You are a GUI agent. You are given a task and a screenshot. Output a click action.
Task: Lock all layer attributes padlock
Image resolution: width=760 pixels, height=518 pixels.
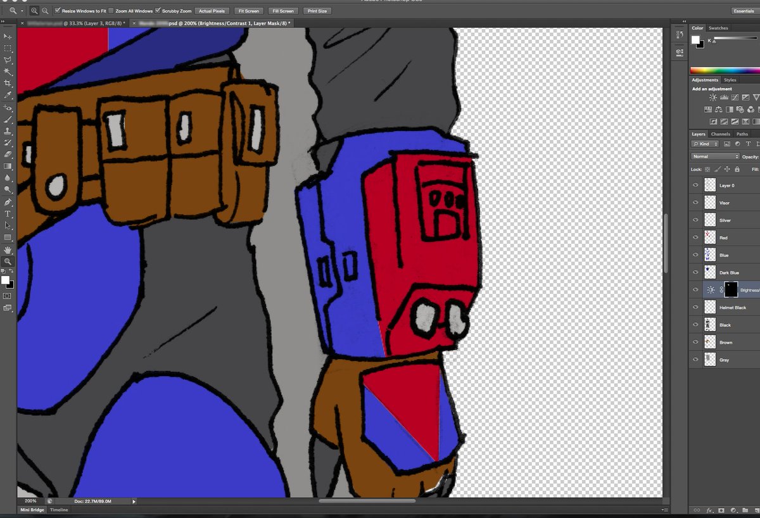[737, 169]
